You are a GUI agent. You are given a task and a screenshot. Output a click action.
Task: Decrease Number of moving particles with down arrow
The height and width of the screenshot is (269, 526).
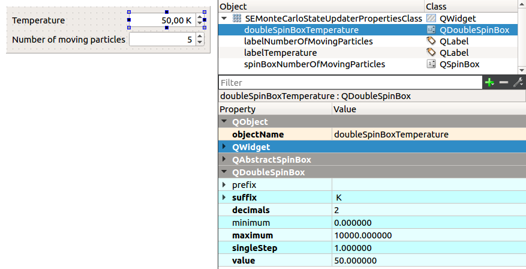[200, 43]
